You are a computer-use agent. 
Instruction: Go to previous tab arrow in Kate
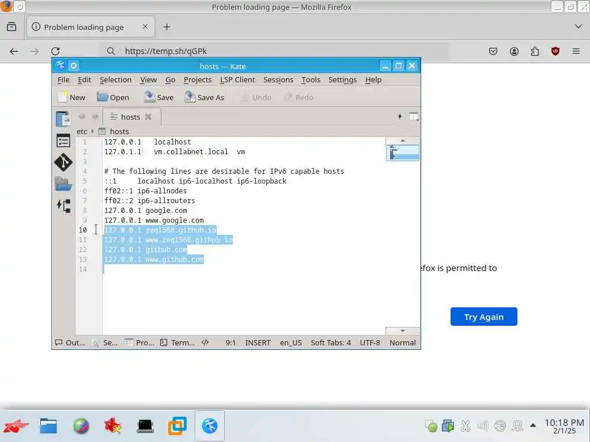click(82, 116)
